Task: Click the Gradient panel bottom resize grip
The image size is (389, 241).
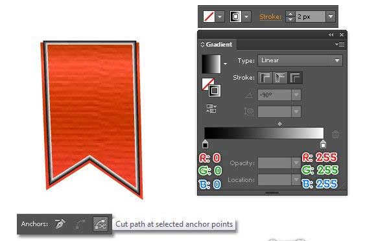Action: pyautogui.click(x=272, y=192)
